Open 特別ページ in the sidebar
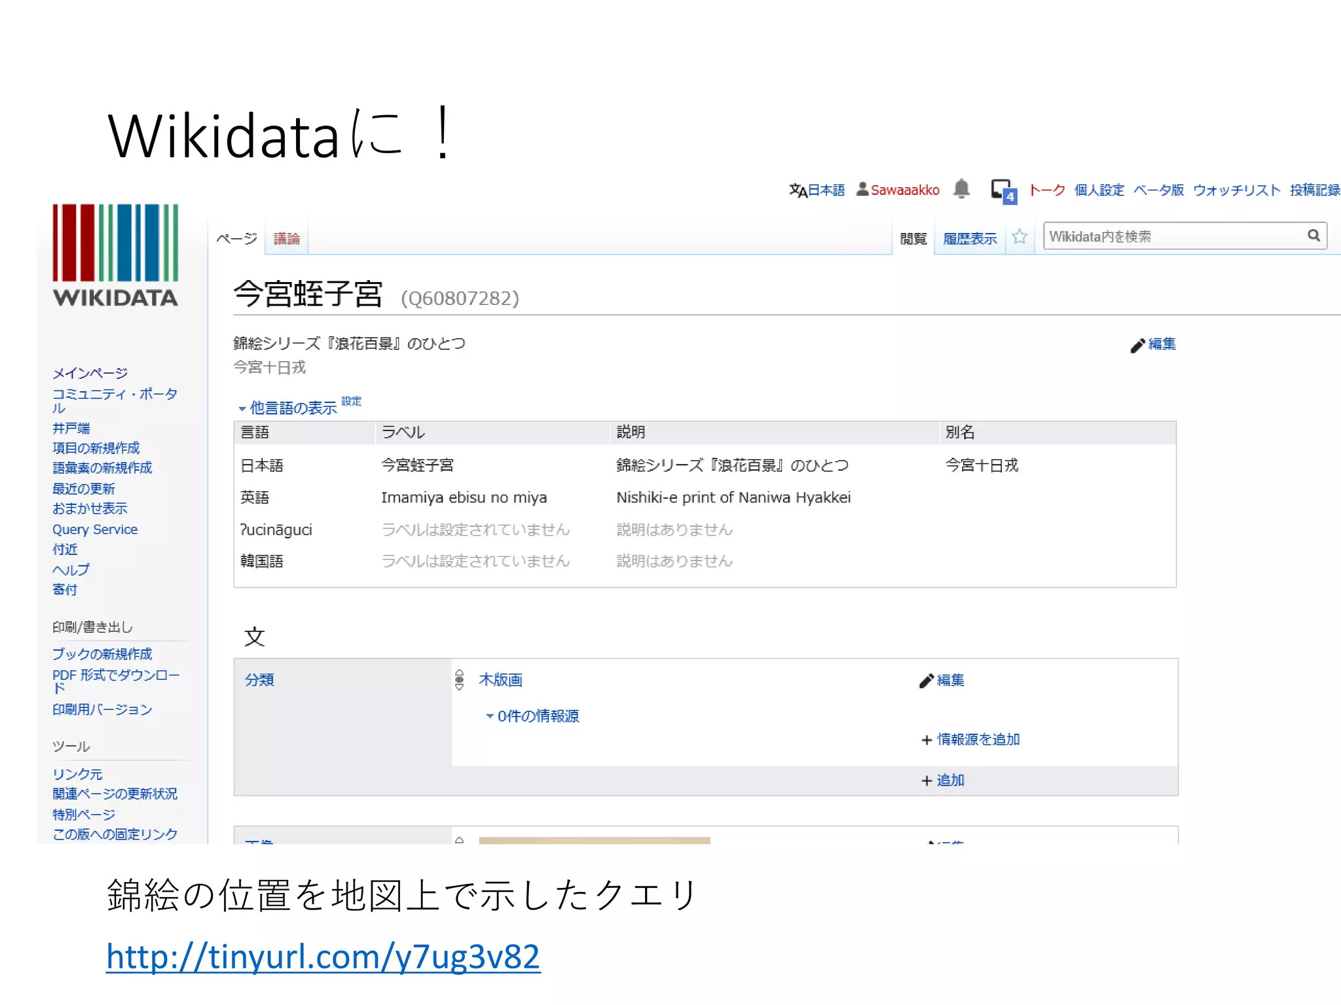Image resolution: width=1341 pixels, height=1005 pixels. pos(84,815)
